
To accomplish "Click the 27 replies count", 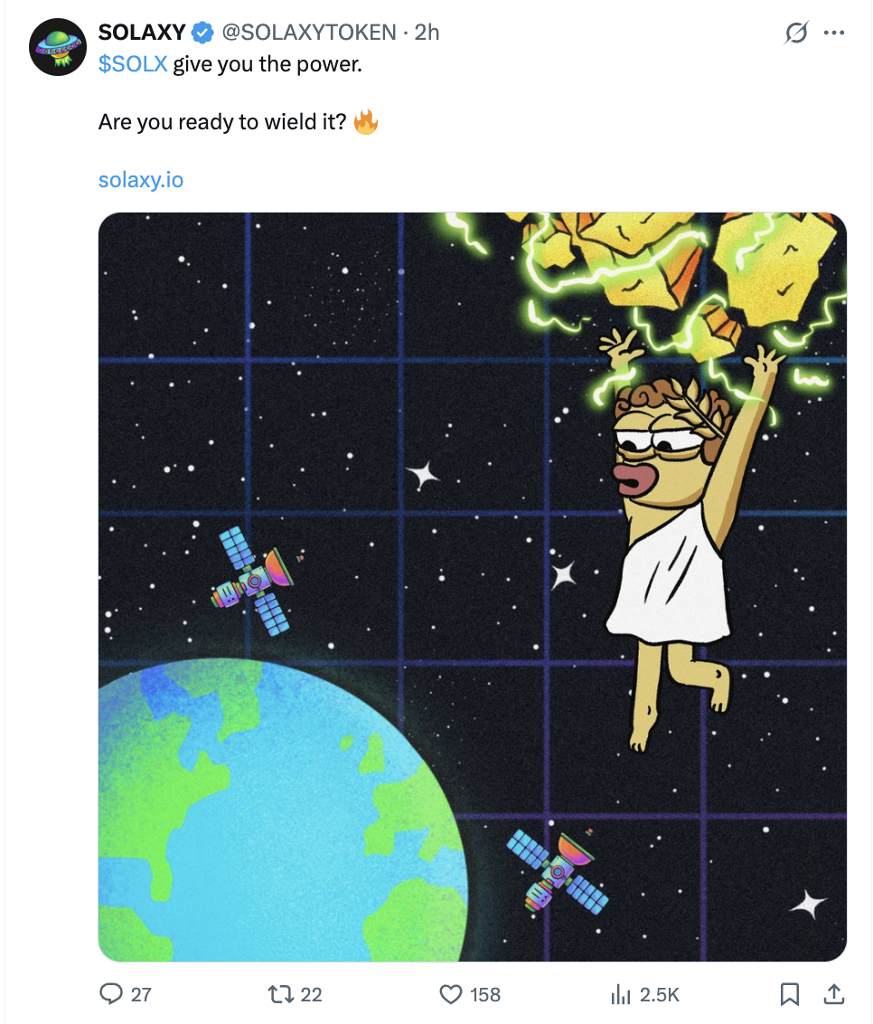I will pos(141,995).
